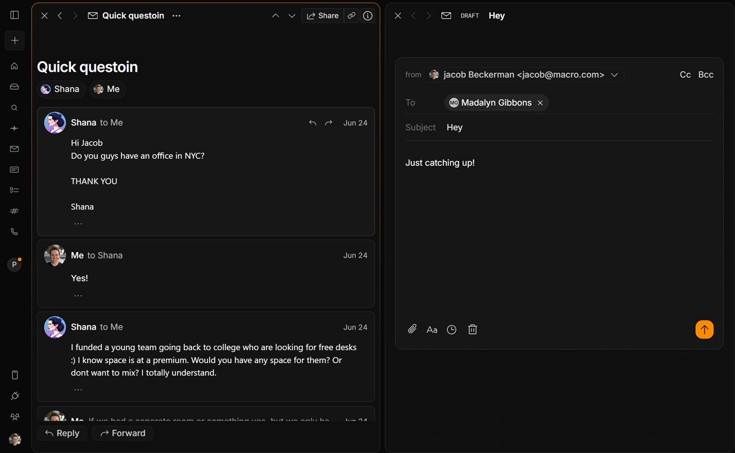Click the plus create-new button in sidebar

click(x=15, y=40)
